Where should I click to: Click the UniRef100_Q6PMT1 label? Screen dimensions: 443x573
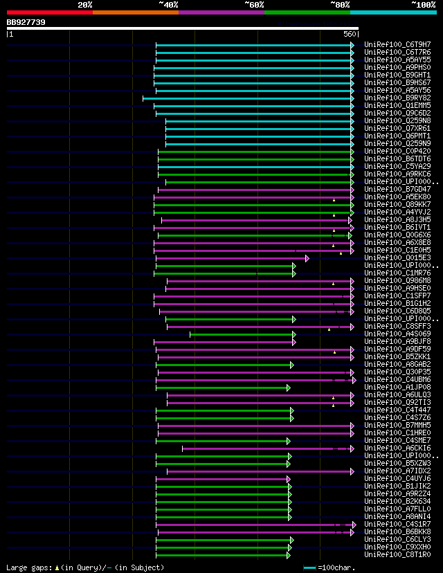click(397, 136)
